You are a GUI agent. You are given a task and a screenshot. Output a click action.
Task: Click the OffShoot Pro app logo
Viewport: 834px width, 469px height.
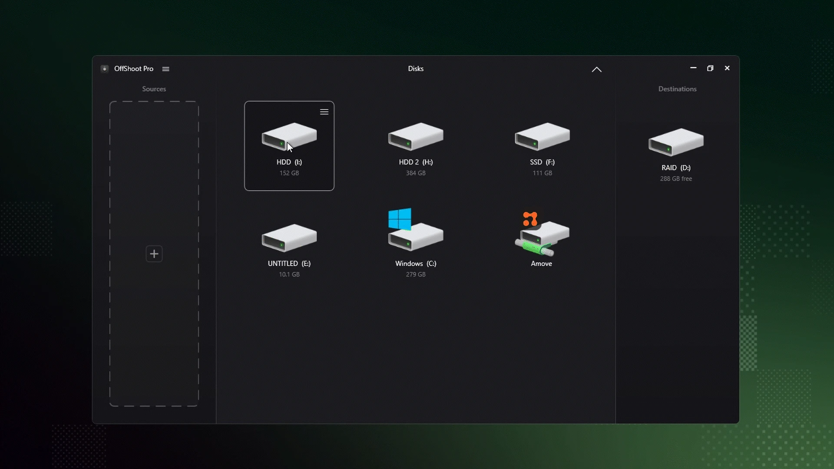[105, 69]
